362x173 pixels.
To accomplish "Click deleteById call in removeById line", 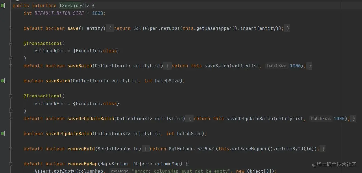I will click(x=290, y=149).
